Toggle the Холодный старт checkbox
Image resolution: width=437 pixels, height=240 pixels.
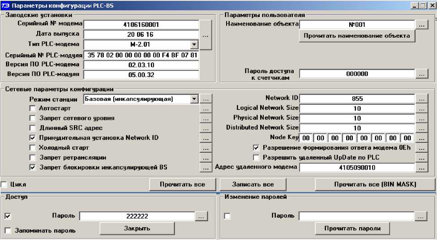tap(33, 148)
